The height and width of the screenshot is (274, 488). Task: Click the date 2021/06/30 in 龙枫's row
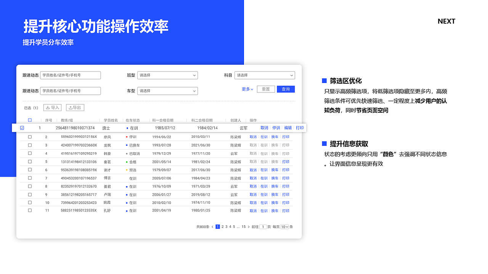pyautogui.click(x=201, y=145)
